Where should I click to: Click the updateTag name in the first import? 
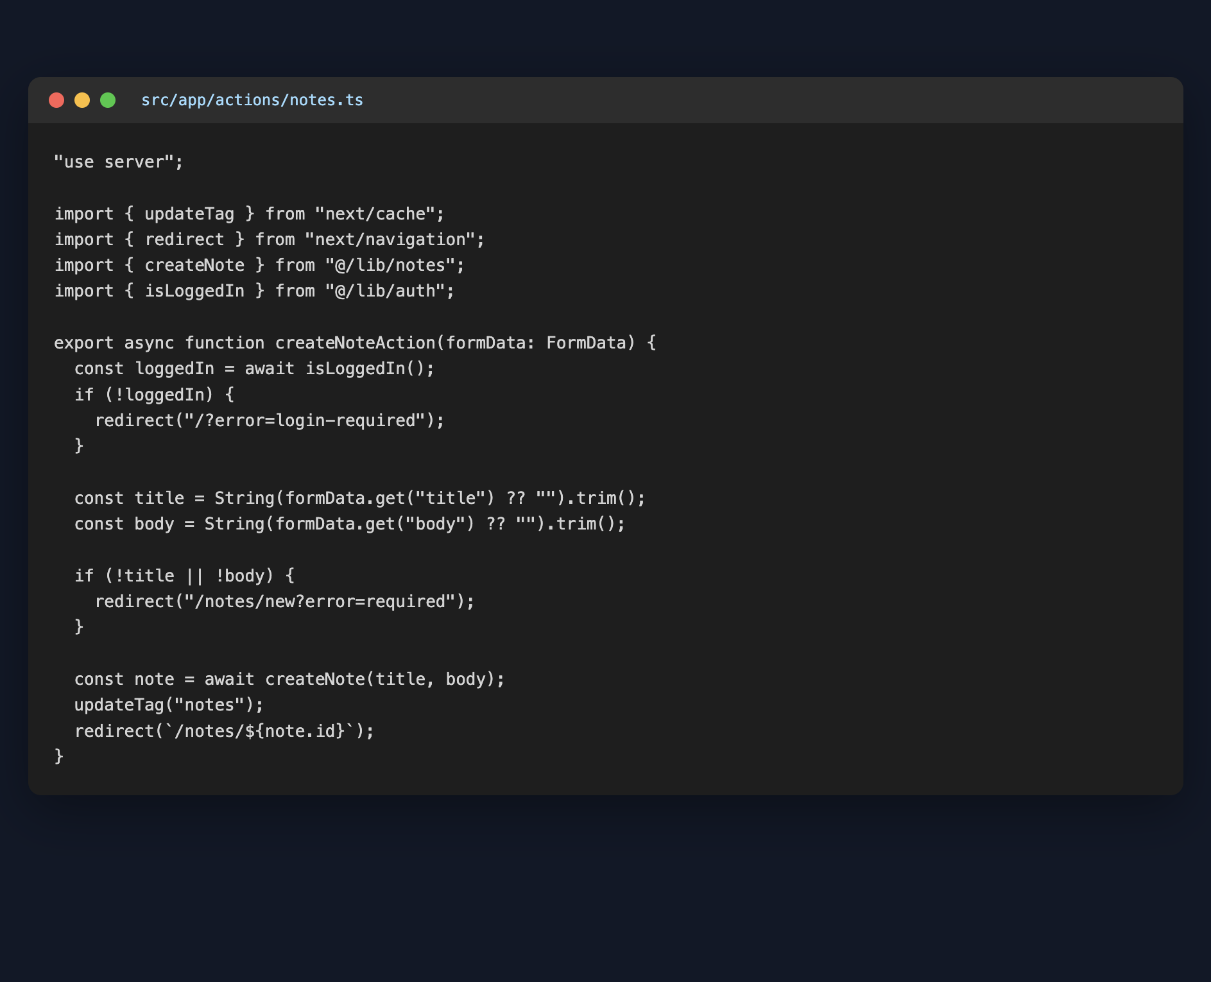(x=189, y=214)
